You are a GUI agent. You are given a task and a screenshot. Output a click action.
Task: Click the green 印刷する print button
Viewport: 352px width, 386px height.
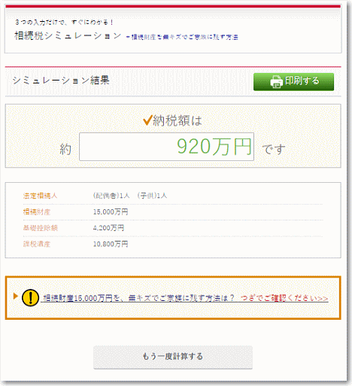[x=293, y=82]
